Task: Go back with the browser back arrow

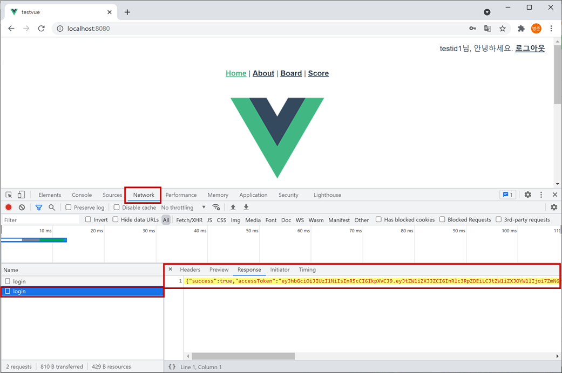Action: (x=11, y=28)
